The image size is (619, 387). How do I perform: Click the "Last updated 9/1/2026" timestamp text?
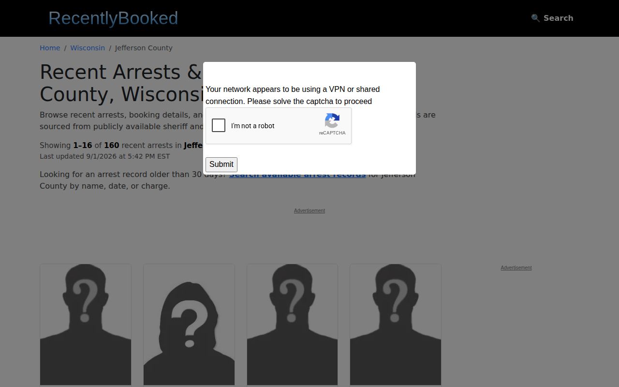[x=105, y=156]
